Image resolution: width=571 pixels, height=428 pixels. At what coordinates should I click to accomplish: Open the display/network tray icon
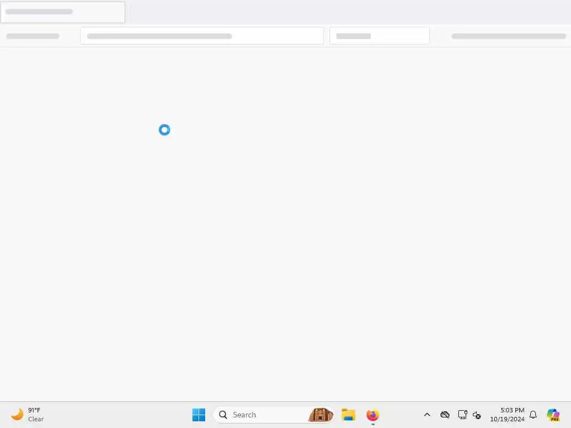point(462,415)
